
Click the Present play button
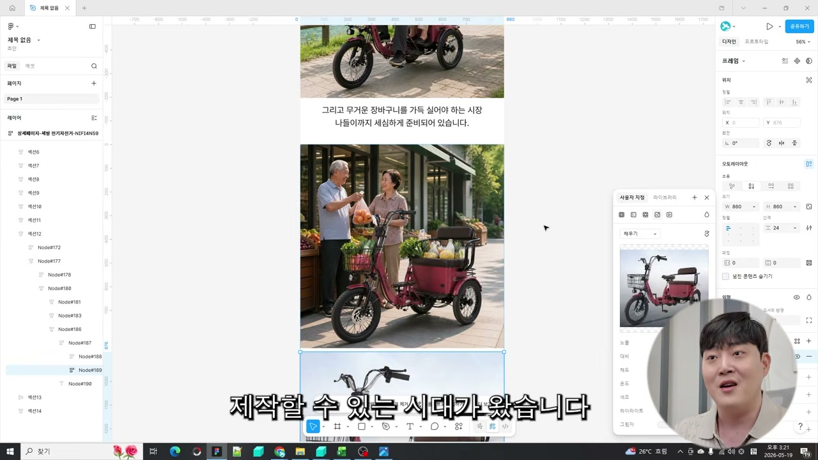[x=769, y=26]
